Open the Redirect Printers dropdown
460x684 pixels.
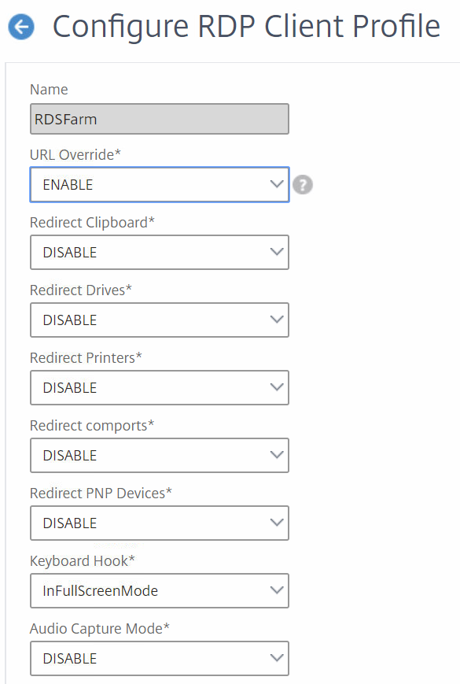(160, 387)
